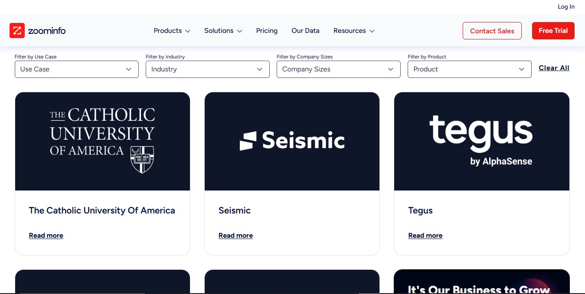Open the Solutions menu
Image resolution: width=585 pixels, height=294 pixels.
(x=223, y=31)
